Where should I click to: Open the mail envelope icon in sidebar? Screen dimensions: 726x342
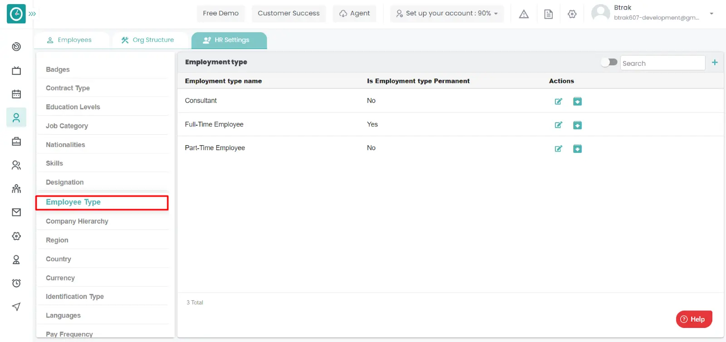[x=16, y=212]
